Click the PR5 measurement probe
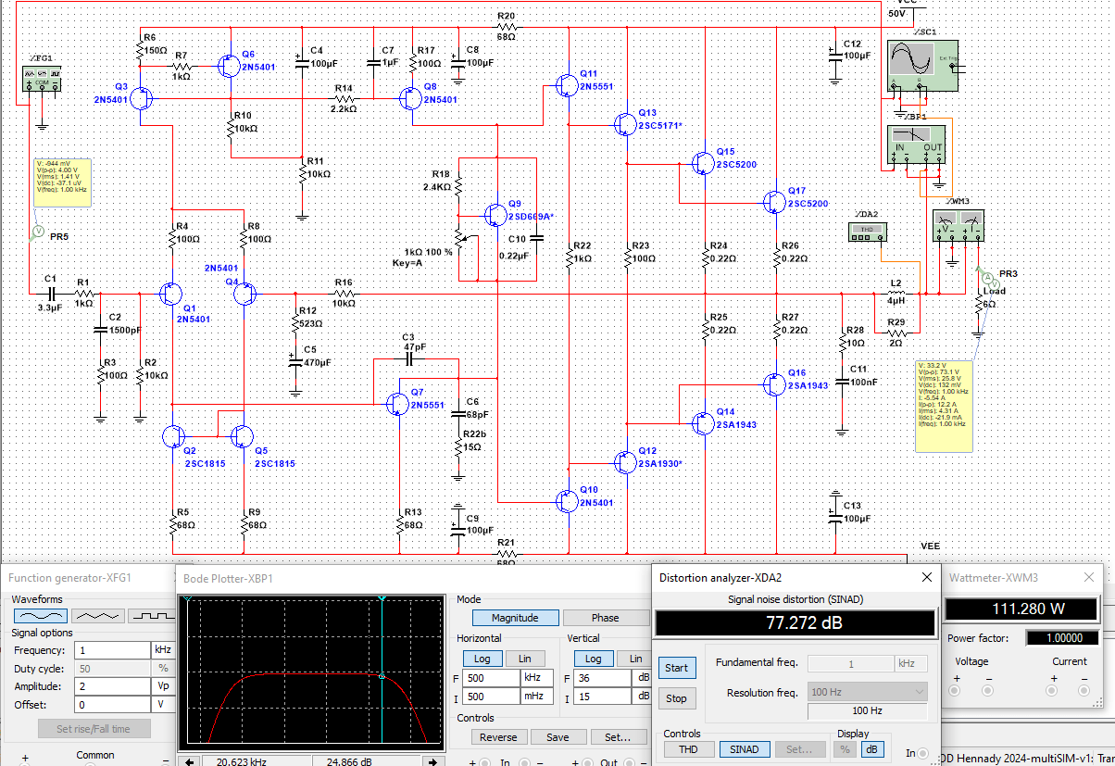Screen dimensions: 1115x766 (x=37, y=232)
